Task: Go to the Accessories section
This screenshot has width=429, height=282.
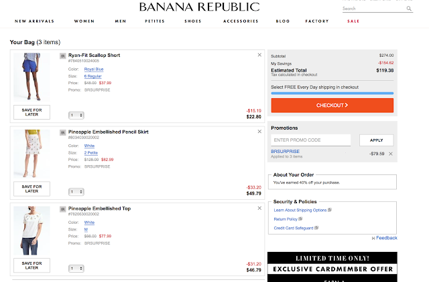Action: [x=241, y=21]
